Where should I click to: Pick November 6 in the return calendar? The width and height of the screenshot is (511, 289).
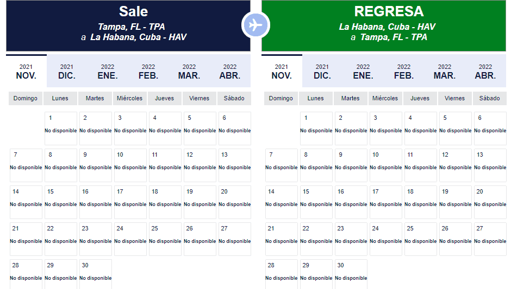(x=490, y=129)
